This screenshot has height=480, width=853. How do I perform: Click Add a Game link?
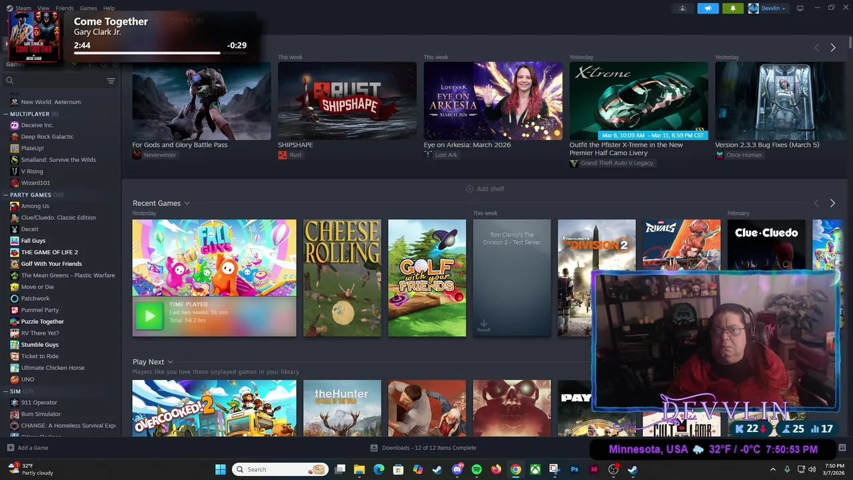click(x=27, y=448)
